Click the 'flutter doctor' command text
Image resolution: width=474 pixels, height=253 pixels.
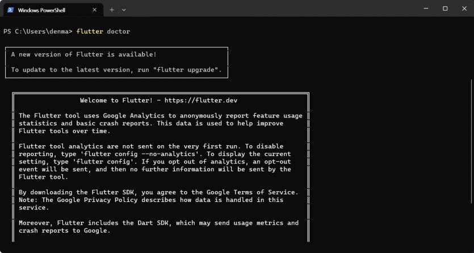tap(103, 31)
